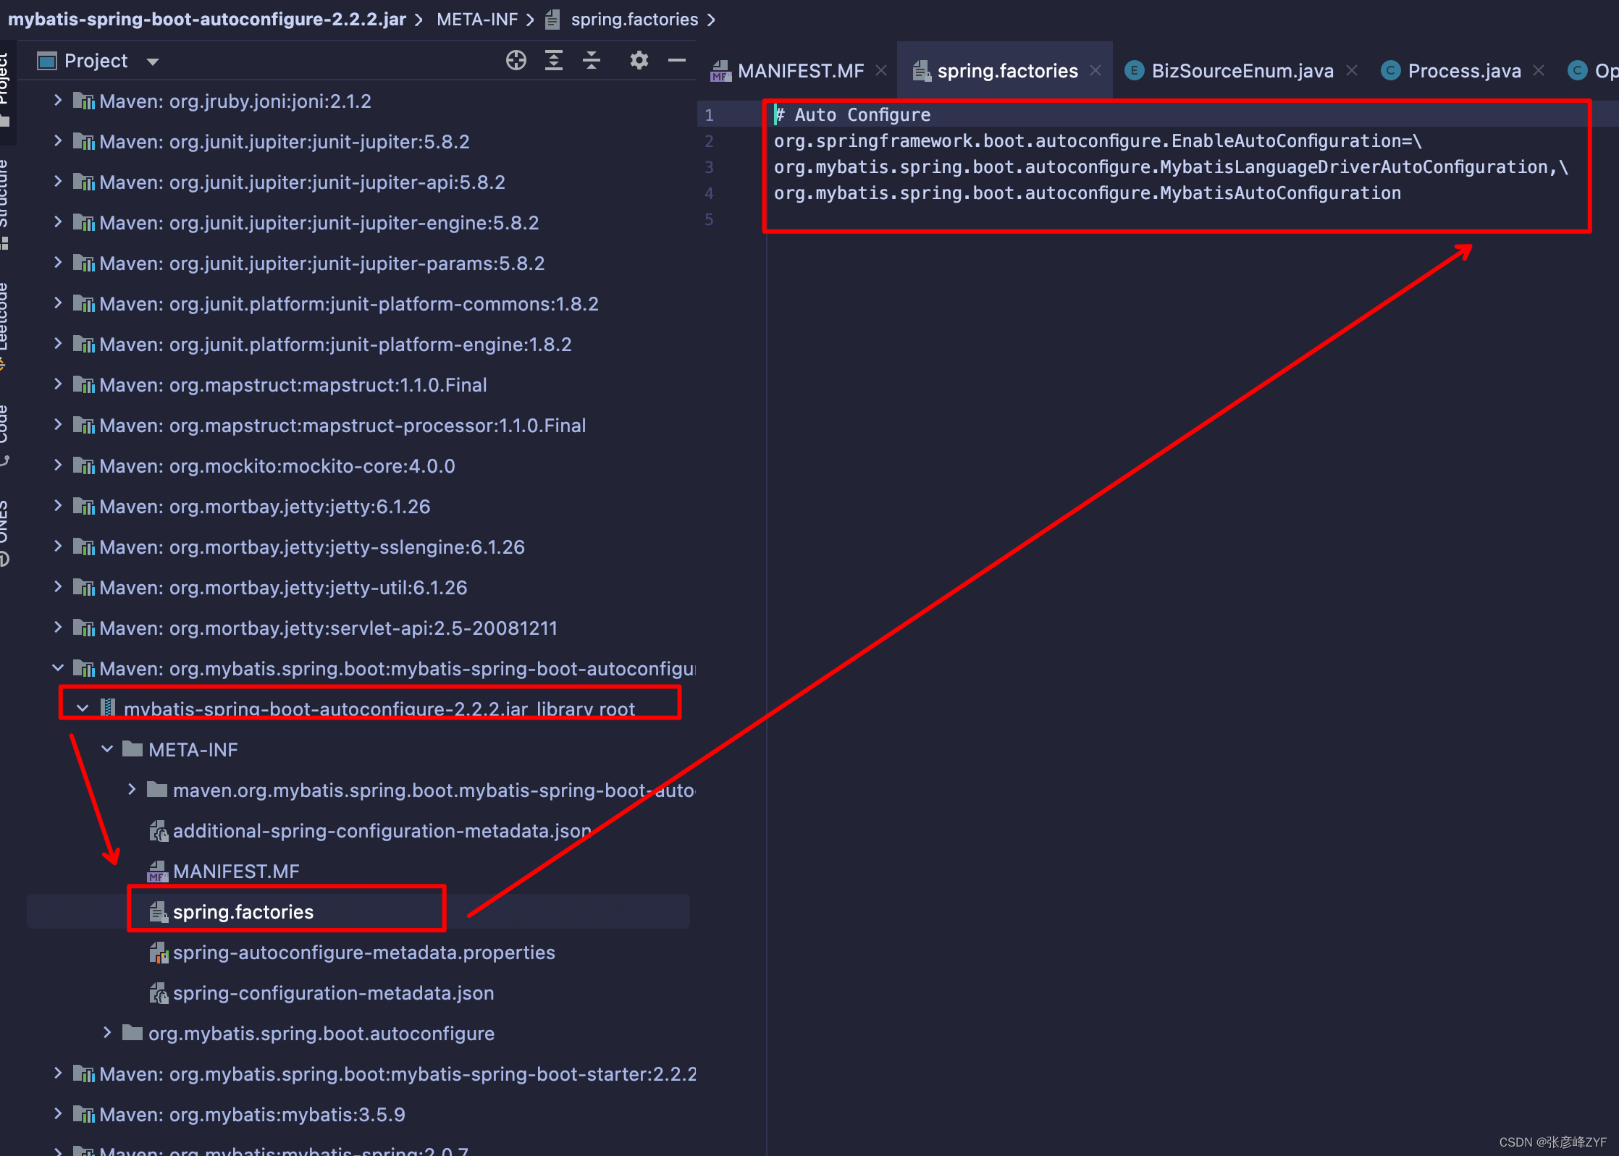Screen dimensions: 1619x1156
Task: Click the jar archive icon of library root
Action: (107, 707)
